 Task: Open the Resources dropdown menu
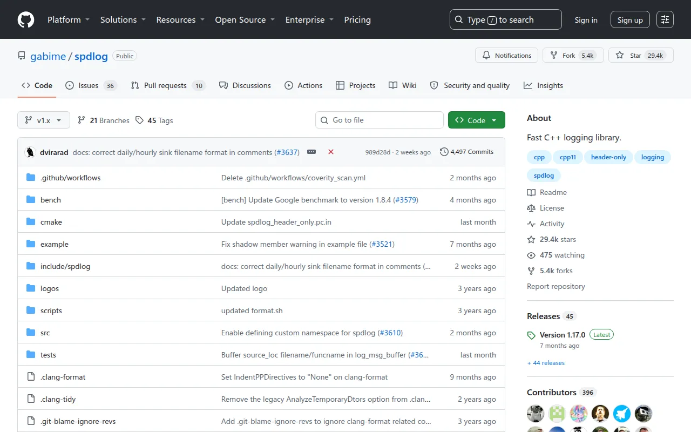click(x=180, y=19)
